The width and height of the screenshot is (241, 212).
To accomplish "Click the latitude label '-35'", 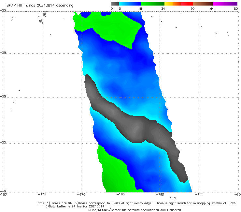I will click(3, 142).
